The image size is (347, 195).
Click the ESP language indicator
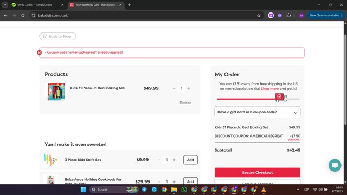click(306, 190)
